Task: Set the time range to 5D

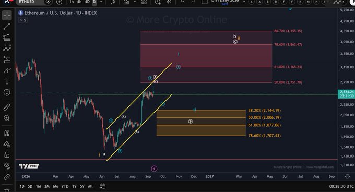Action: (x=30, y=186)
